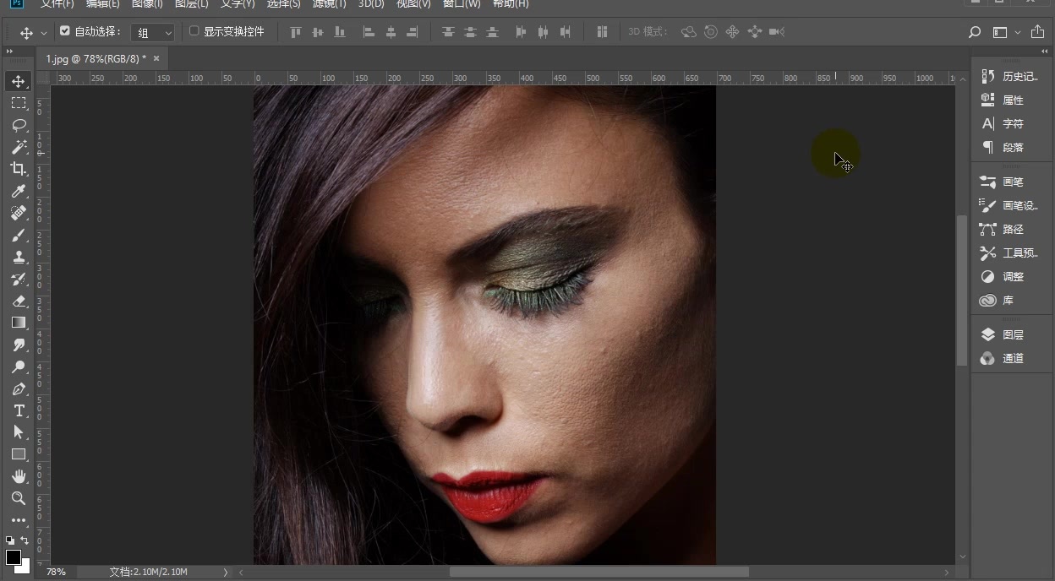Switch to the 1.jpg document tab
This screenshot has height=581, width=1055.
click(95, 58)
